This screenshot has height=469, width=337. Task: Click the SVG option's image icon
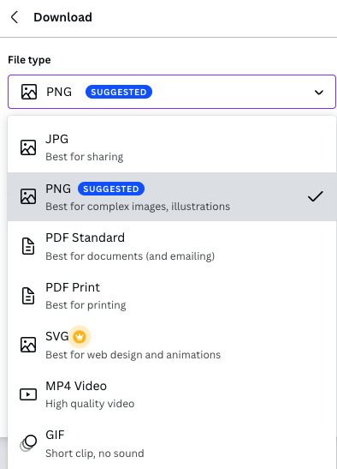point(28,345)
